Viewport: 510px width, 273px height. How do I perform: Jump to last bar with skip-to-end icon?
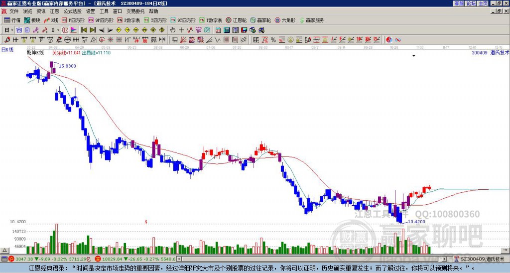click(93, 30)
